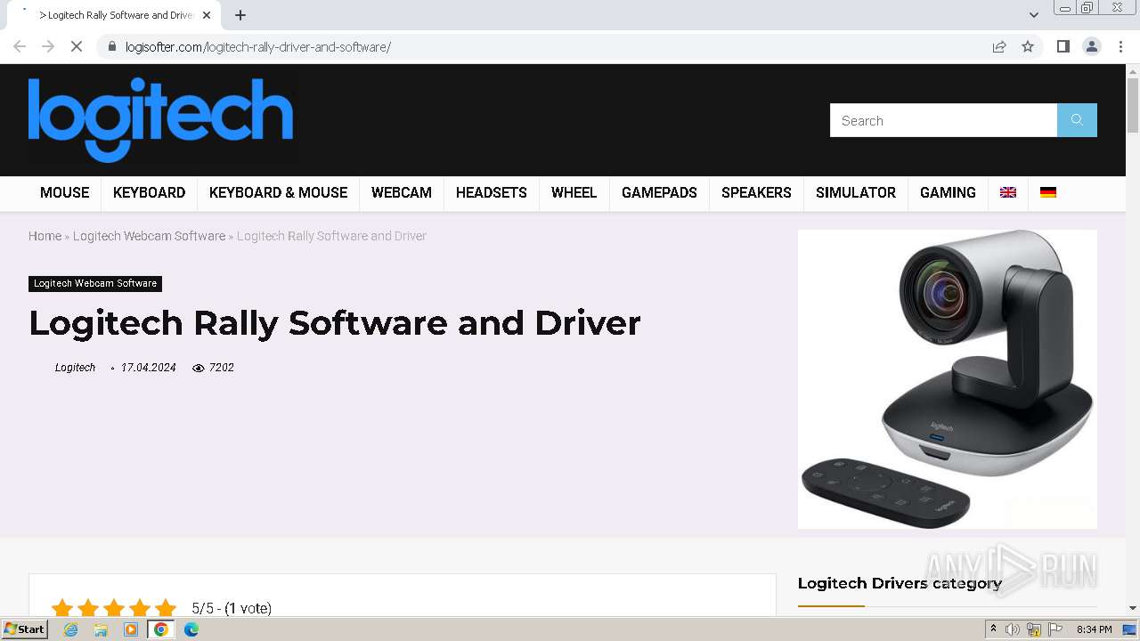Image resolution: width=1140 pixels, height=641 pixels.
Task: Click the blue search magnifier button
Action: click(x=1077, y=120)
